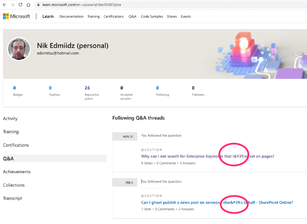Navigate back using the browser back arrow

(x=4, y=5)
